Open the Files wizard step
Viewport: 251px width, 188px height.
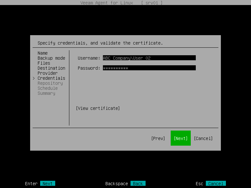(x=44, y=63)
